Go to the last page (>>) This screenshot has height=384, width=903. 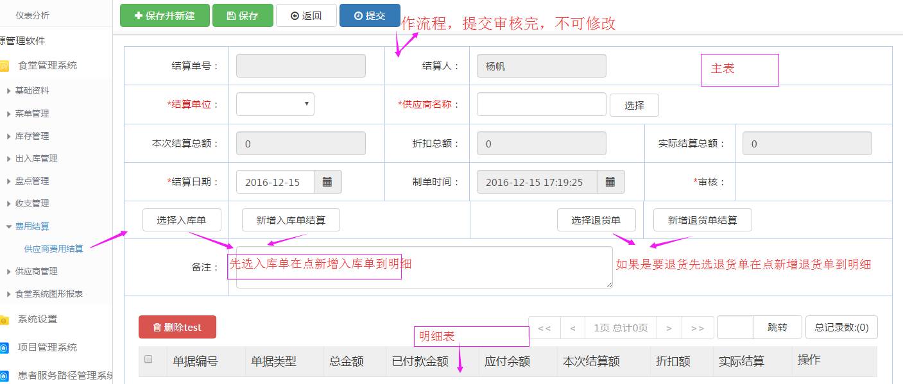[698, 328]
